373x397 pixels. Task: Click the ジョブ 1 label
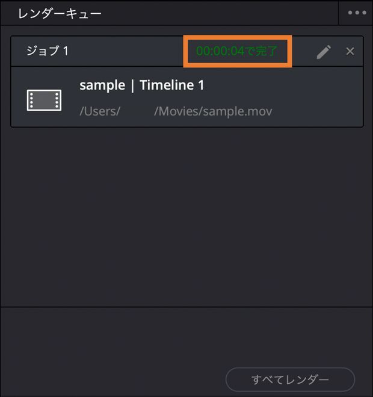coord(48,51)
